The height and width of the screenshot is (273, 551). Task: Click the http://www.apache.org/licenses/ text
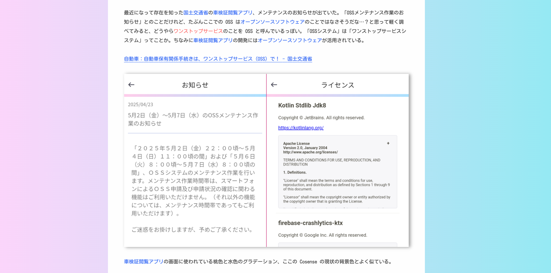click(x=310, y=152)
